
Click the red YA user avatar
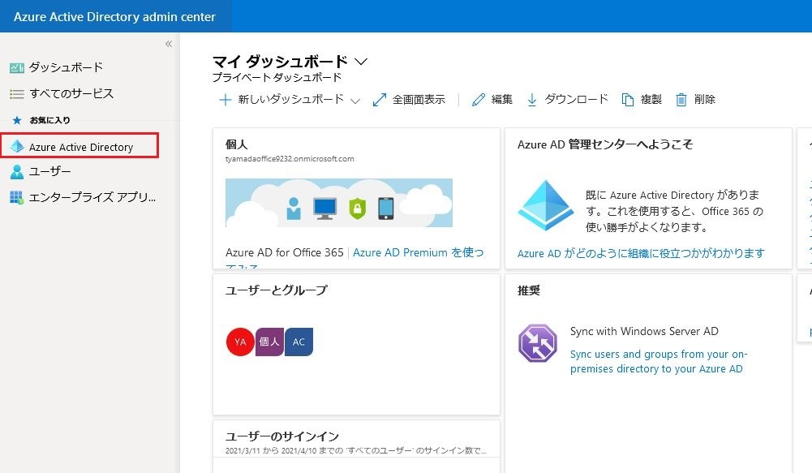tap(240, 342)
